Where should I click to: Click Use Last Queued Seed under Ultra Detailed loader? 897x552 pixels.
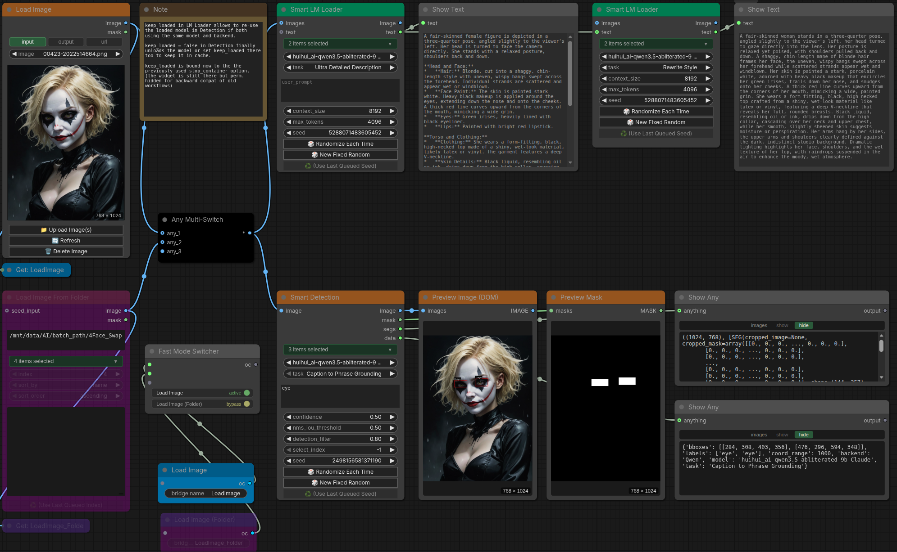coord(340,166)
